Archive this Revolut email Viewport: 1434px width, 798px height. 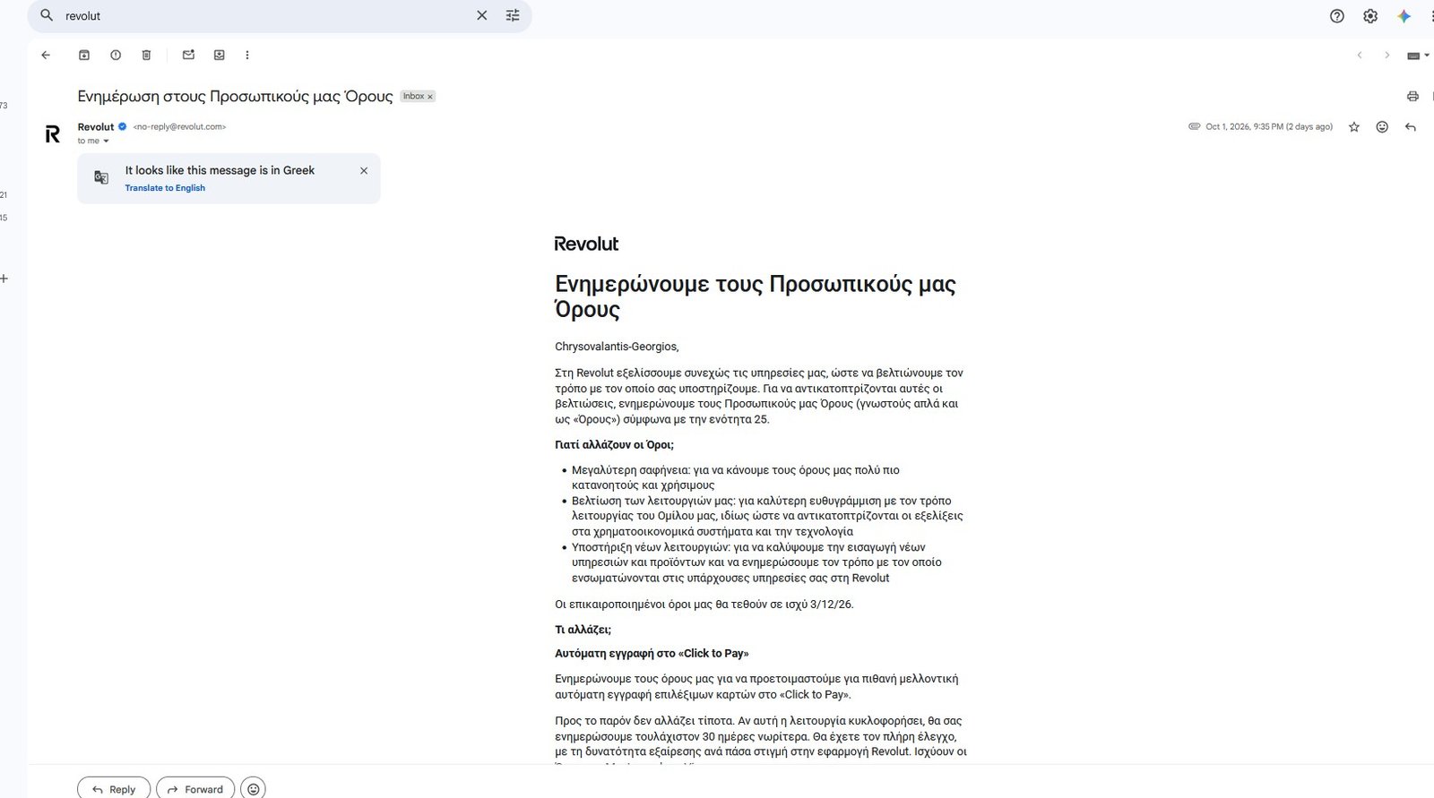click(84, 55)
